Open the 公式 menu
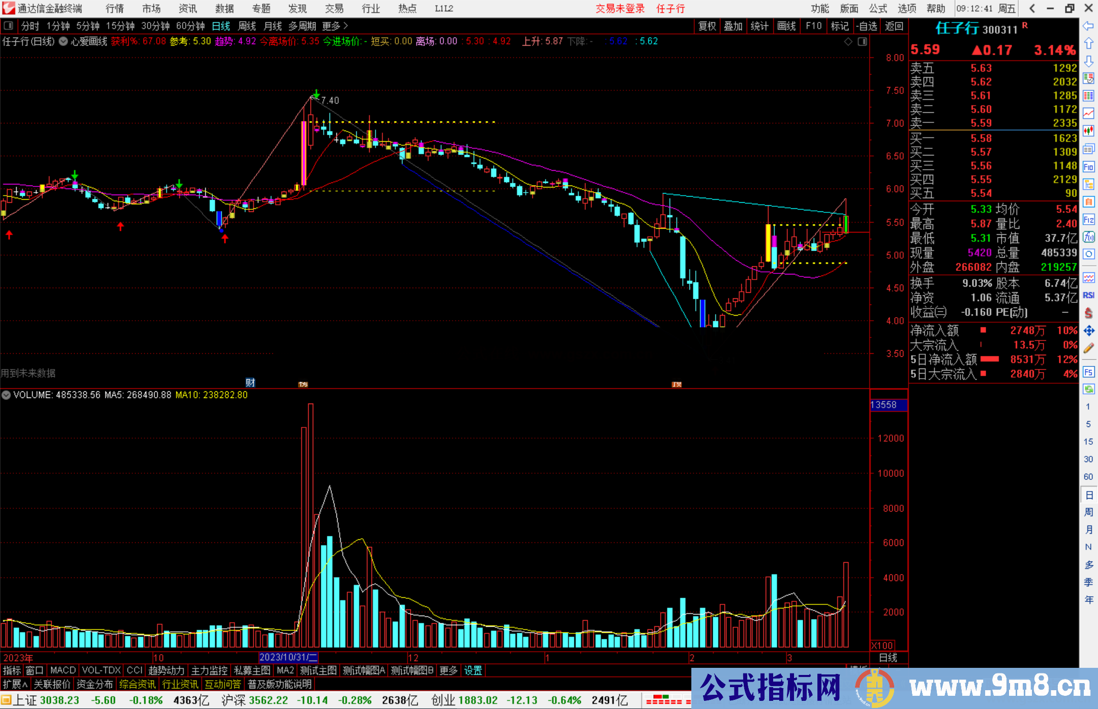 point(878,9)
